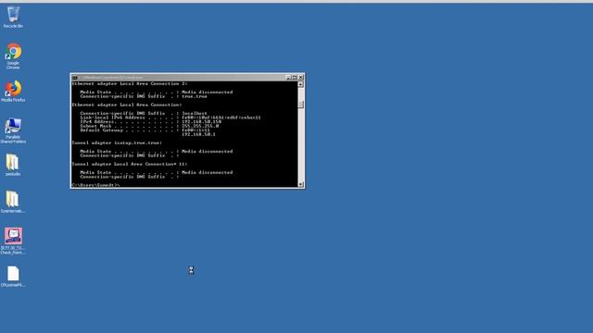
Task: Open Parallels Shared Folders shortcut
Action: [x=13, y=130]
